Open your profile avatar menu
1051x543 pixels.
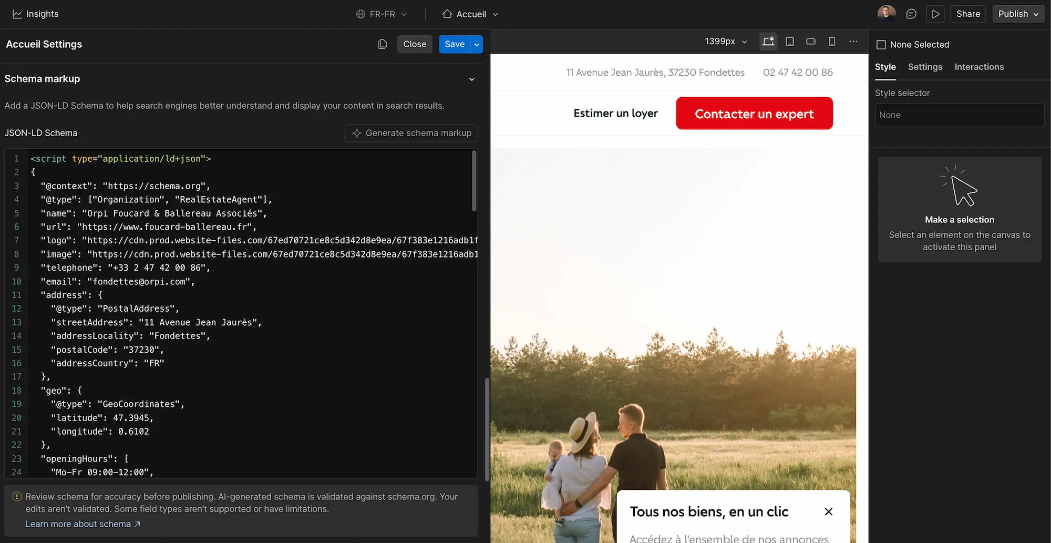[x=886, y=13]
